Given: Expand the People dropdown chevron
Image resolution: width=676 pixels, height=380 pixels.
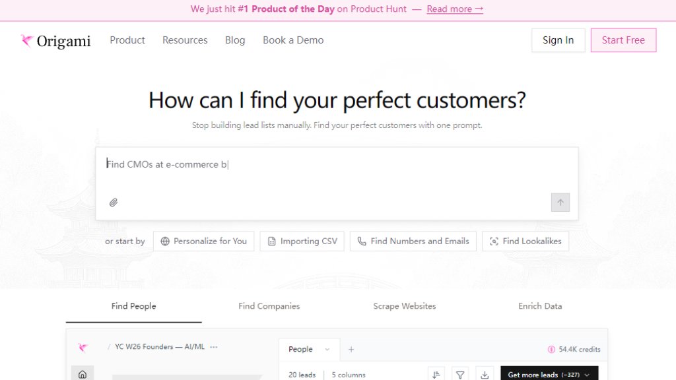Looking at the screenshot, I should 327,350.
